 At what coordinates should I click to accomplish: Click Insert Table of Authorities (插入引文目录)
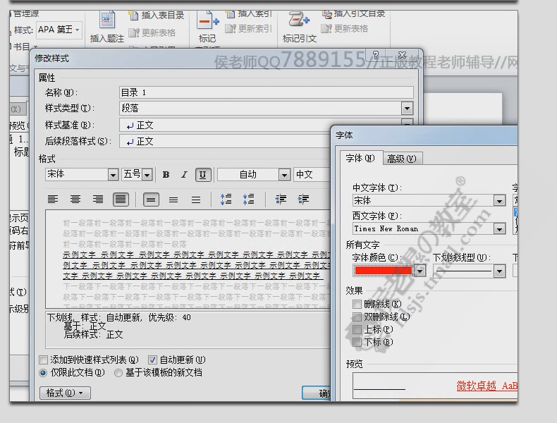coord(353,14)
